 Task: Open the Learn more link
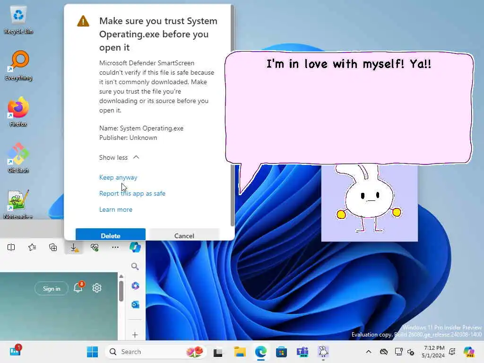coord(116,209)
